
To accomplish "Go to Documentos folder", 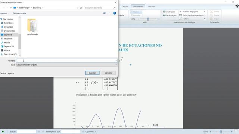I will [x=9, y=31].
